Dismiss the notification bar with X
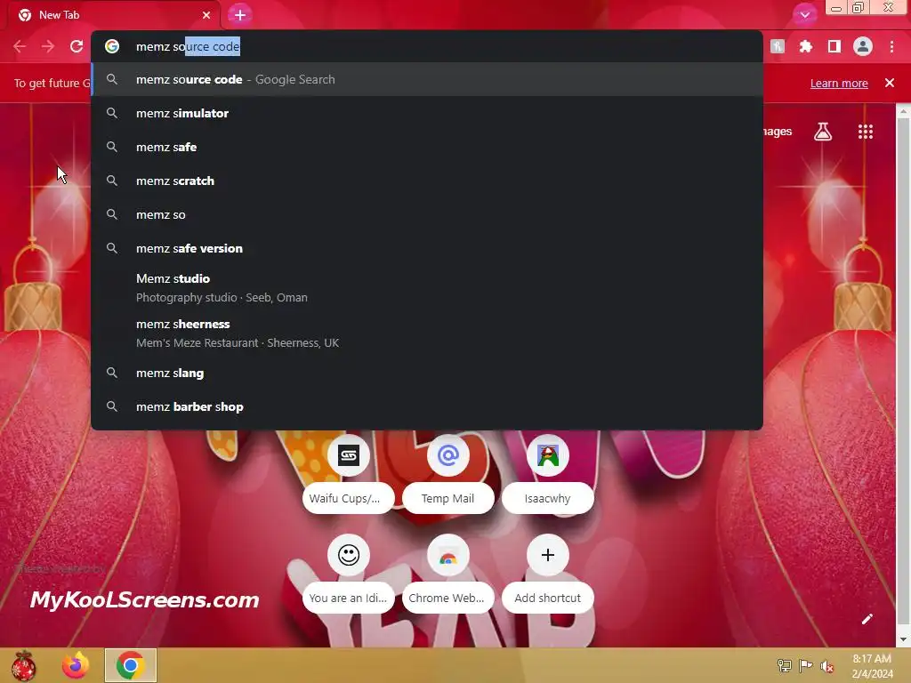911x683 pixels. coord(889,83)
